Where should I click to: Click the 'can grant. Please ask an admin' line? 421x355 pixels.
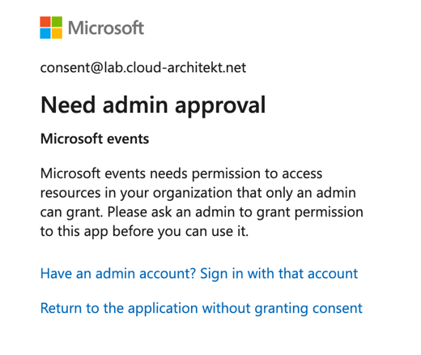tap(202, 212)
